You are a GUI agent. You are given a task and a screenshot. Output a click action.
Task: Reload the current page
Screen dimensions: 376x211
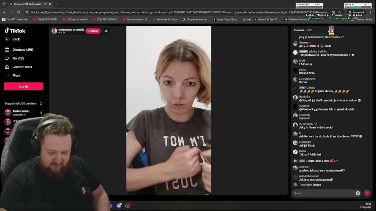pos(19,12)
